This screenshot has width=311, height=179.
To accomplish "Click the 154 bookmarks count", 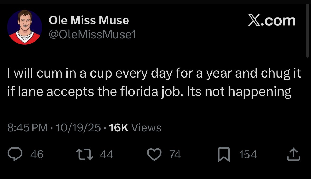I will tap(248, 155).
